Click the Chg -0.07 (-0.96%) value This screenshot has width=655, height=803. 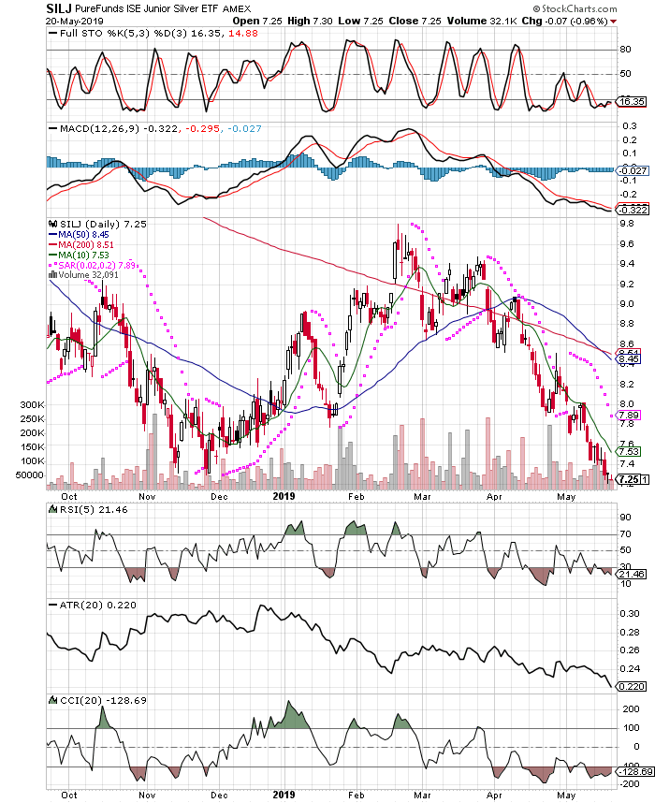coord(565,21)
